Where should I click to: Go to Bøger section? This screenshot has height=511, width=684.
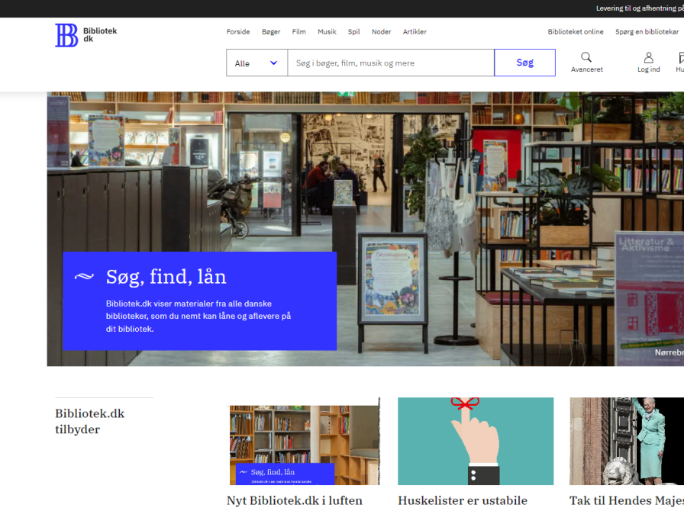click(271, 32)
